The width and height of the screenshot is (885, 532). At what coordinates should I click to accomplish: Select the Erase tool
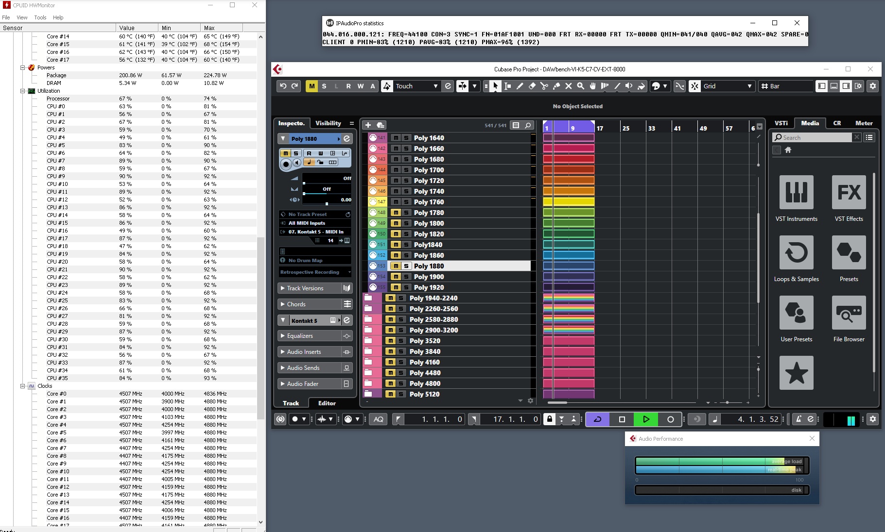(532, 86)
